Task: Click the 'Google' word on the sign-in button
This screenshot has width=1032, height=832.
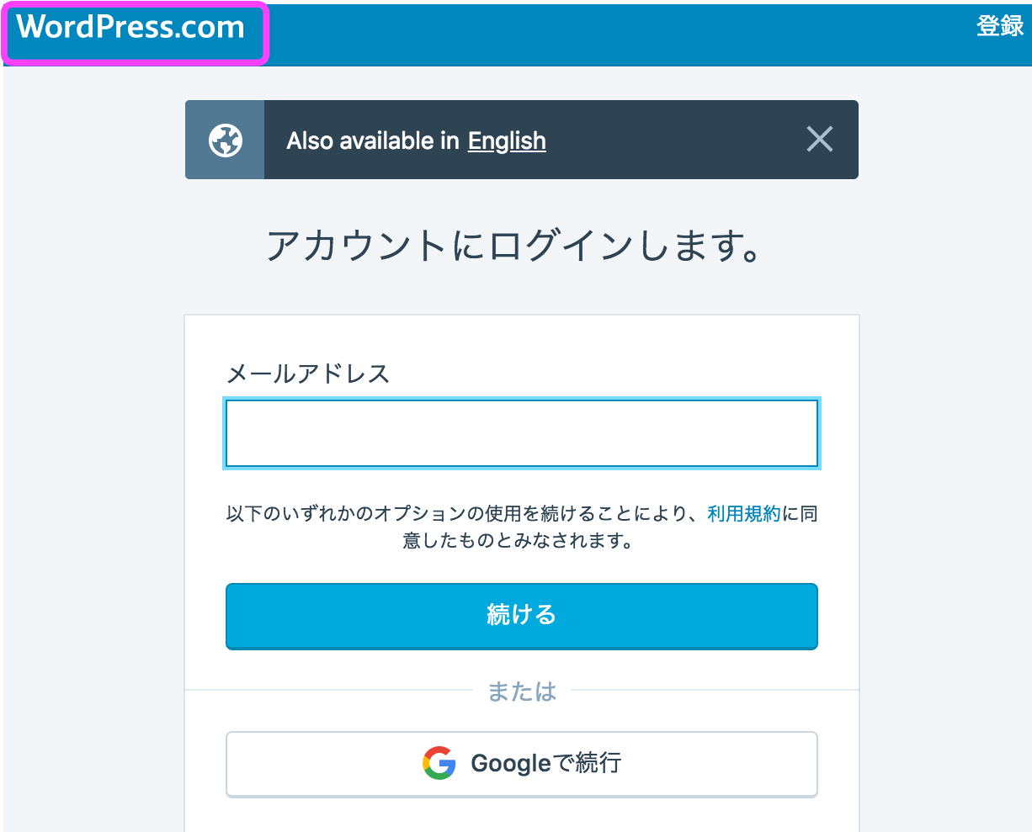Action: [511, 764]
